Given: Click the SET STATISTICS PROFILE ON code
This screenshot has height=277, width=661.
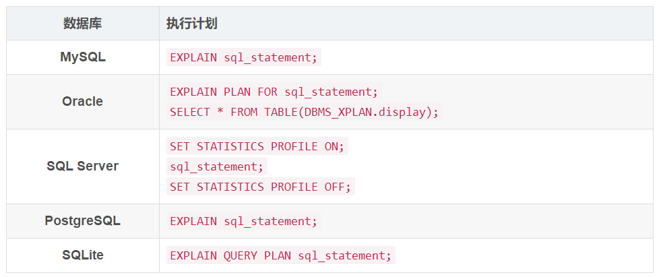Looking at the screenshot, I should pos(257,146).
